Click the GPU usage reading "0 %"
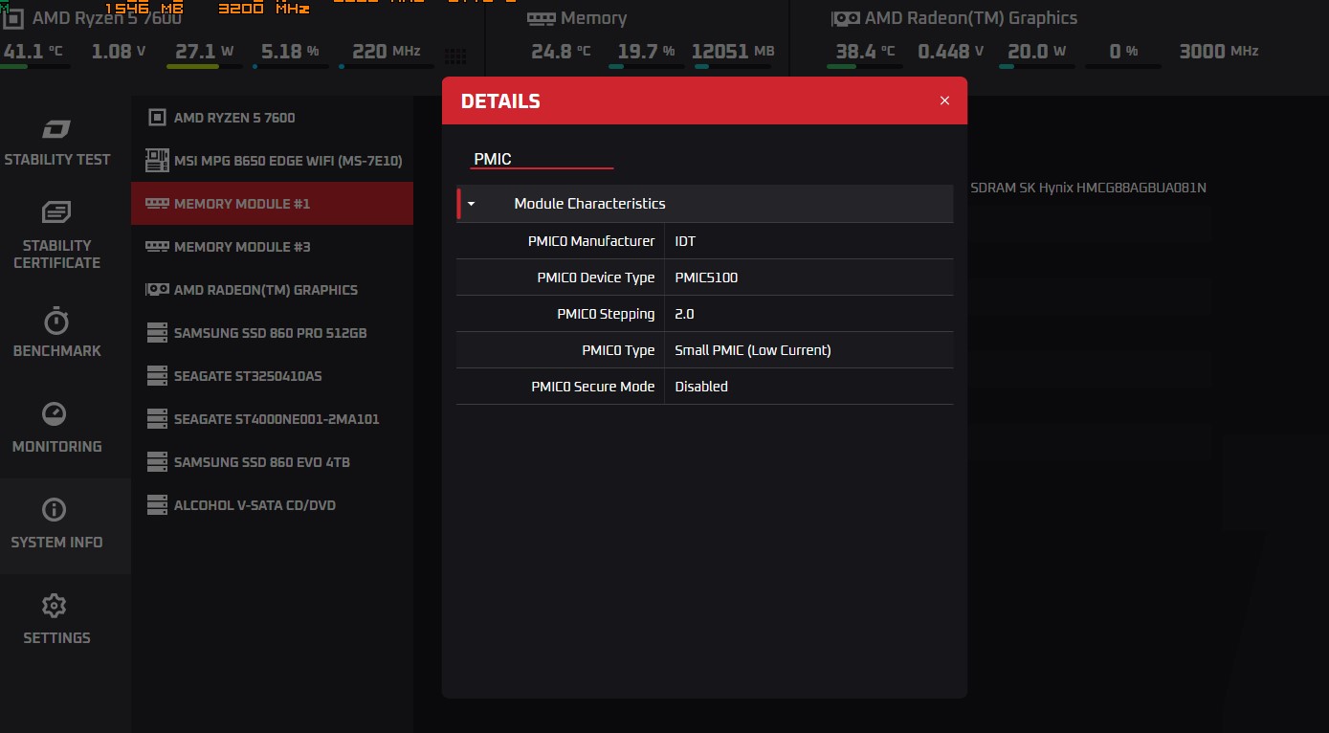The height and width of the screenshot is (733, 1329). click(x=1123, y=52)
